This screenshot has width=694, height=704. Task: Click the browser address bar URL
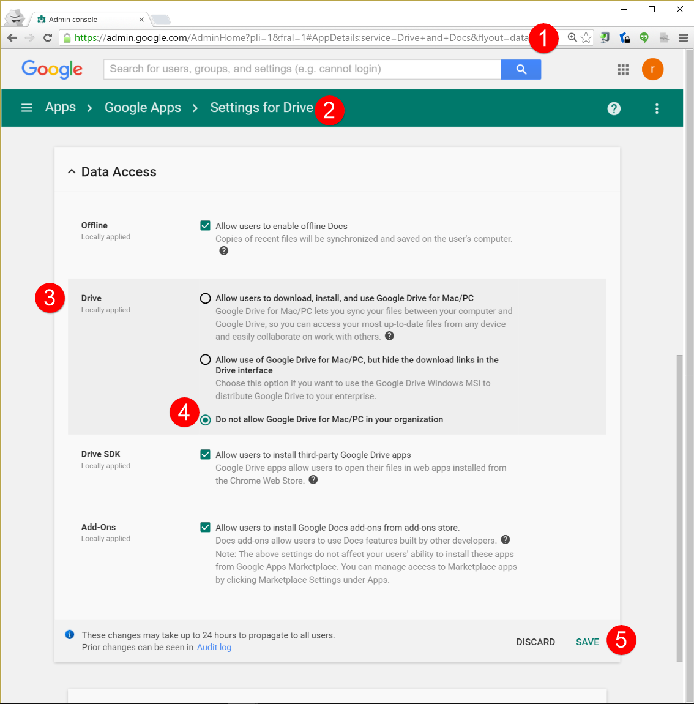(x=302, y=38)
